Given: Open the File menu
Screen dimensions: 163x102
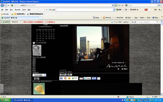Looking at the screenshot, I should tap(2, 10).
